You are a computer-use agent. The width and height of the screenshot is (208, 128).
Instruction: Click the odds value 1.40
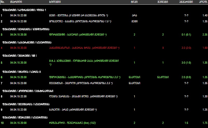(x=205, y=15)
